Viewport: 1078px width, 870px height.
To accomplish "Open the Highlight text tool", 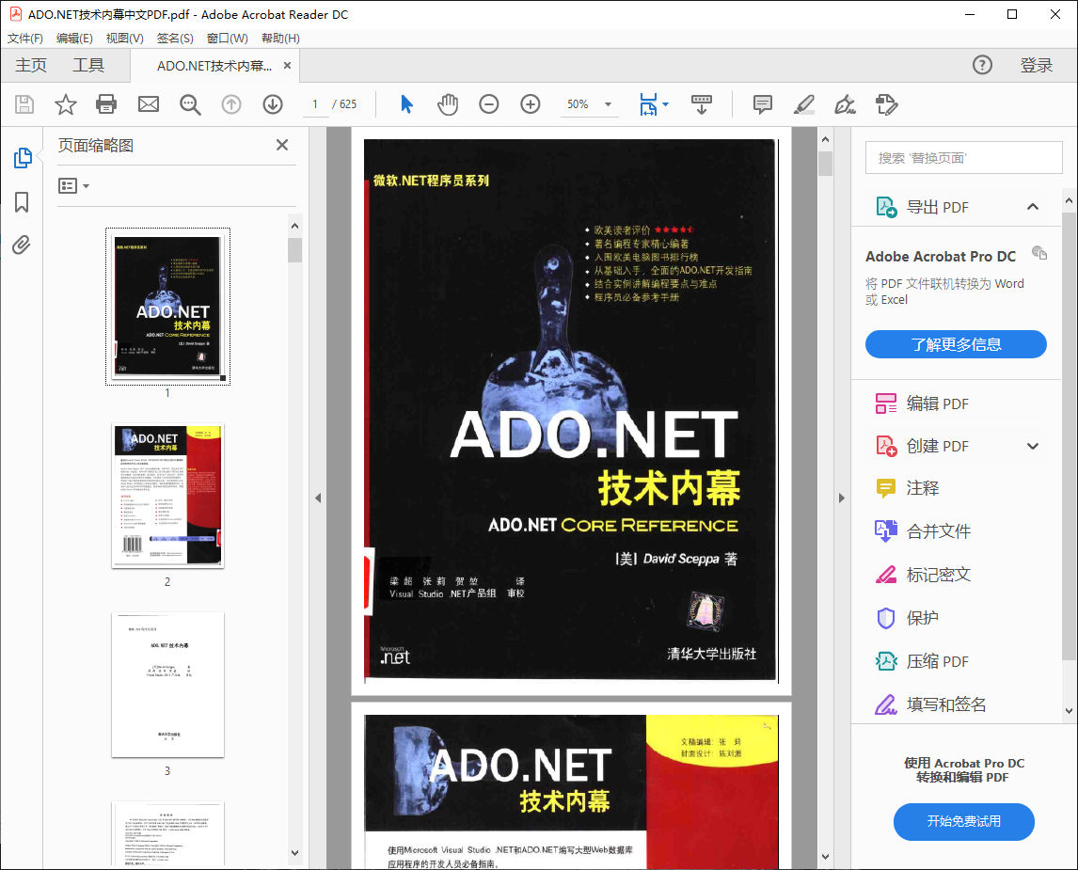I will coord(803,104).
